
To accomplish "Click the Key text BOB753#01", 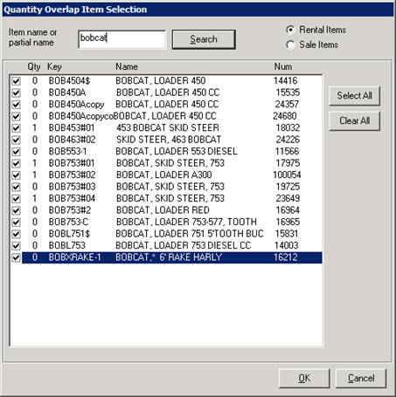I will (x=72, y=163).
